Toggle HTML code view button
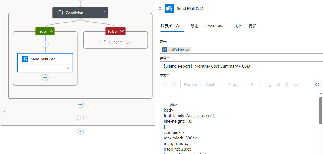Screen dimensions: 323x154 pos(317,84)
